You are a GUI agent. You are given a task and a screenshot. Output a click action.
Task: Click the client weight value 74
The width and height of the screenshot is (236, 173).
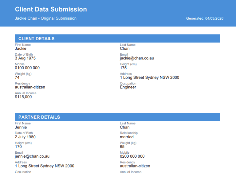point(17,77)
